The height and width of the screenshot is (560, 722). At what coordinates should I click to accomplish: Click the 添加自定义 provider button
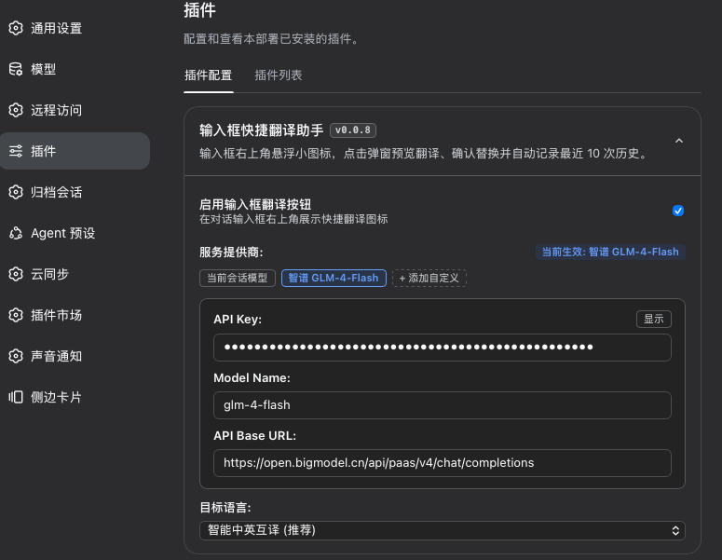point(429,279)
